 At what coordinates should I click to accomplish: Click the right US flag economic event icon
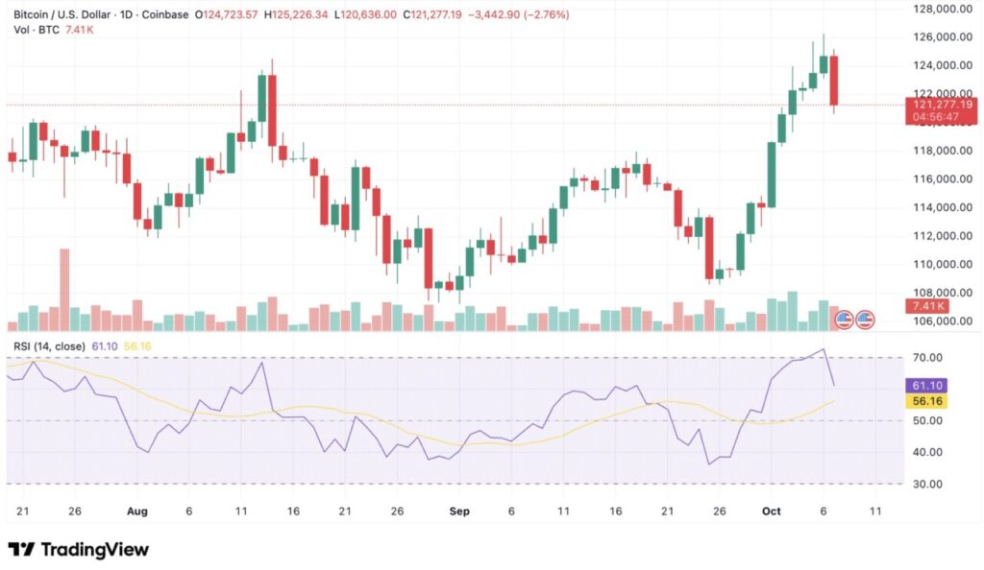[x=865, y=320]
